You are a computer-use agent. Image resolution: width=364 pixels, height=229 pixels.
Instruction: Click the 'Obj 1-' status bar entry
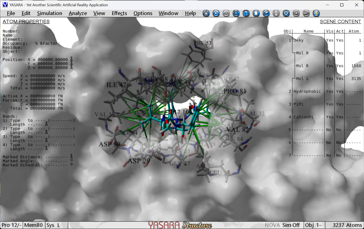(313, 225)
